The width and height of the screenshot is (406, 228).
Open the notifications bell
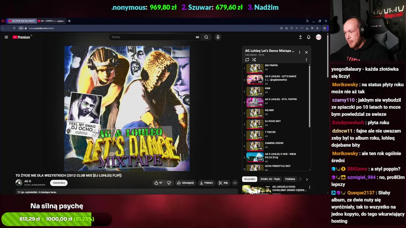coord(309,37)
